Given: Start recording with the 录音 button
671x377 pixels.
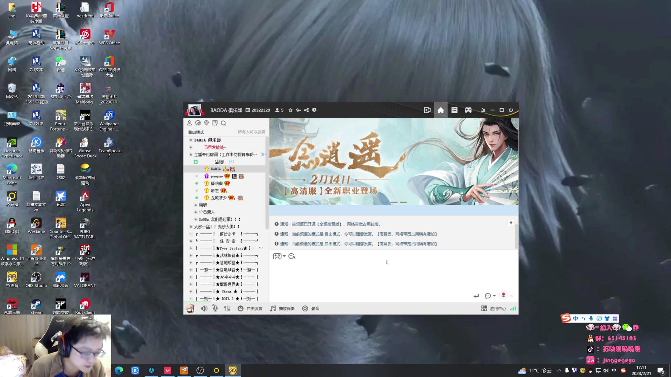Looking at the screenshot, I should tap(311, 309).
